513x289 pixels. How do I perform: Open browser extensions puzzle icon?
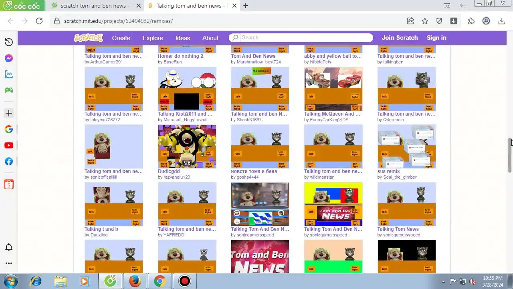point(471,21)
